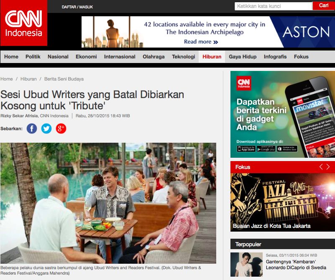Share article via Twitter icon
The width and height of the screenshot is (335, 280).
click(46, 129)
